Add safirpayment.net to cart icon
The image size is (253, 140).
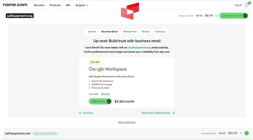pyautogui.click(x=246, y=133)
